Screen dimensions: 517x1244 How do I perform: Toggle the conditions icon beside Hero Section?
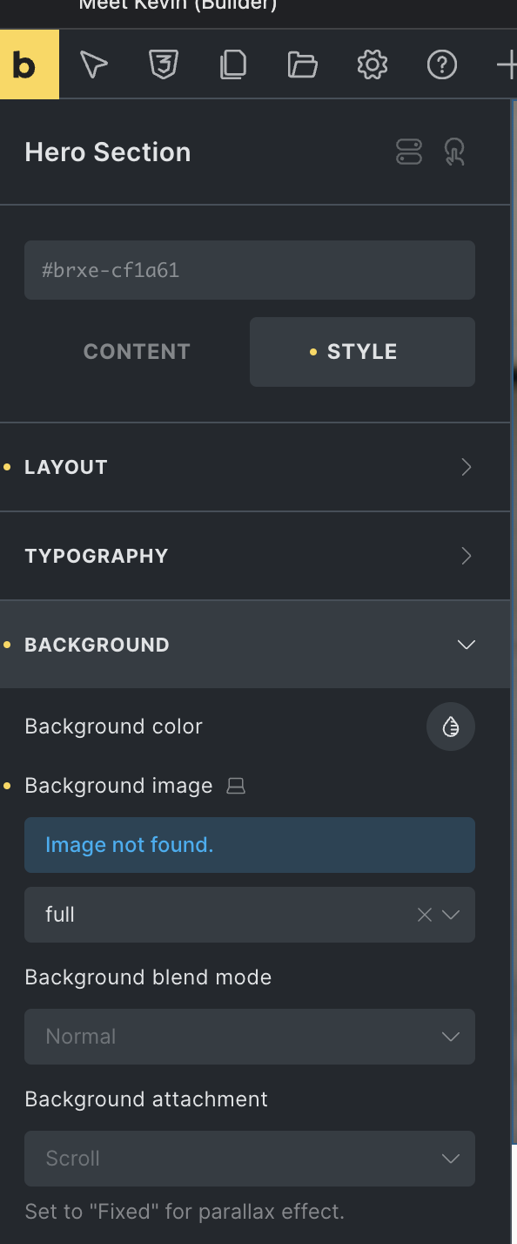click(x=409, y=152)
